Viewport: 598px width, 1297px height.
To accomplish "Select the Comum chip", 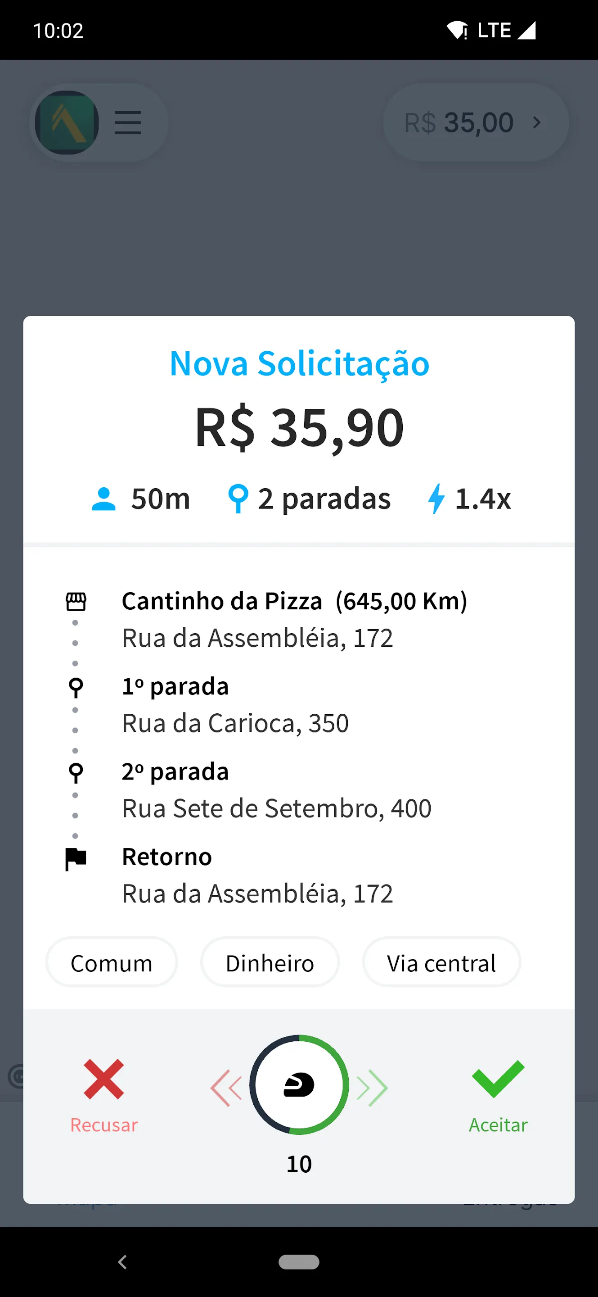I will (x=112, y=963).
